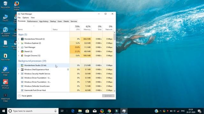Sort processes by Name column
Image resolution: width=204 pixels, height=114 pixels.
click(34, 28)
